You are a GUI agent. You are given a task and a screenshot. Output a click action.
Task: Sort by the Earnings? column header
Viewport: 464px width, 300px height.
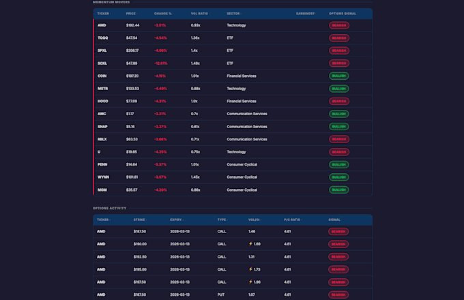(x=306, y=14)
